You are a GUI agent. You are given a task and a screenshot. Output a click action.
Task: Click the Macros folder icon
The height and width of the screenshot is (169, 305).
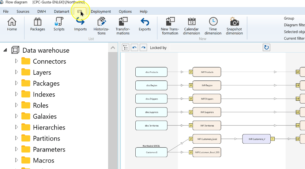click(x=26, y=160)
